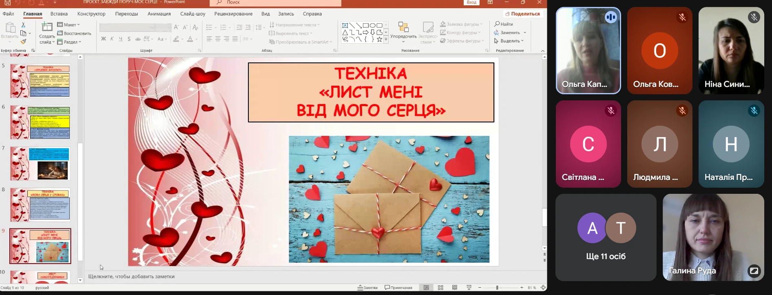Screen dimensions: 772x295
Task: Click the Cut scissors icon
Action: point(23,25)
